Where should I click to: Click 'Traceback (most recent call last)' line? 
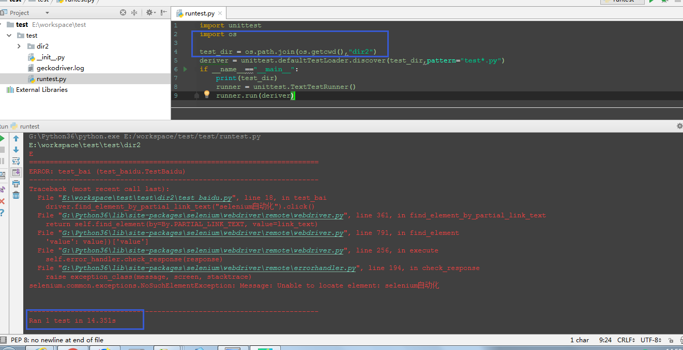[99, 189]
